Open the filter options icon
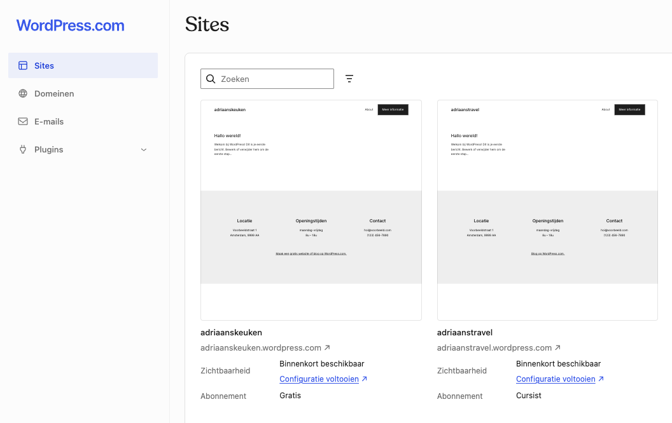The width and height of the screenshot is (672, 423). point(349,79)
